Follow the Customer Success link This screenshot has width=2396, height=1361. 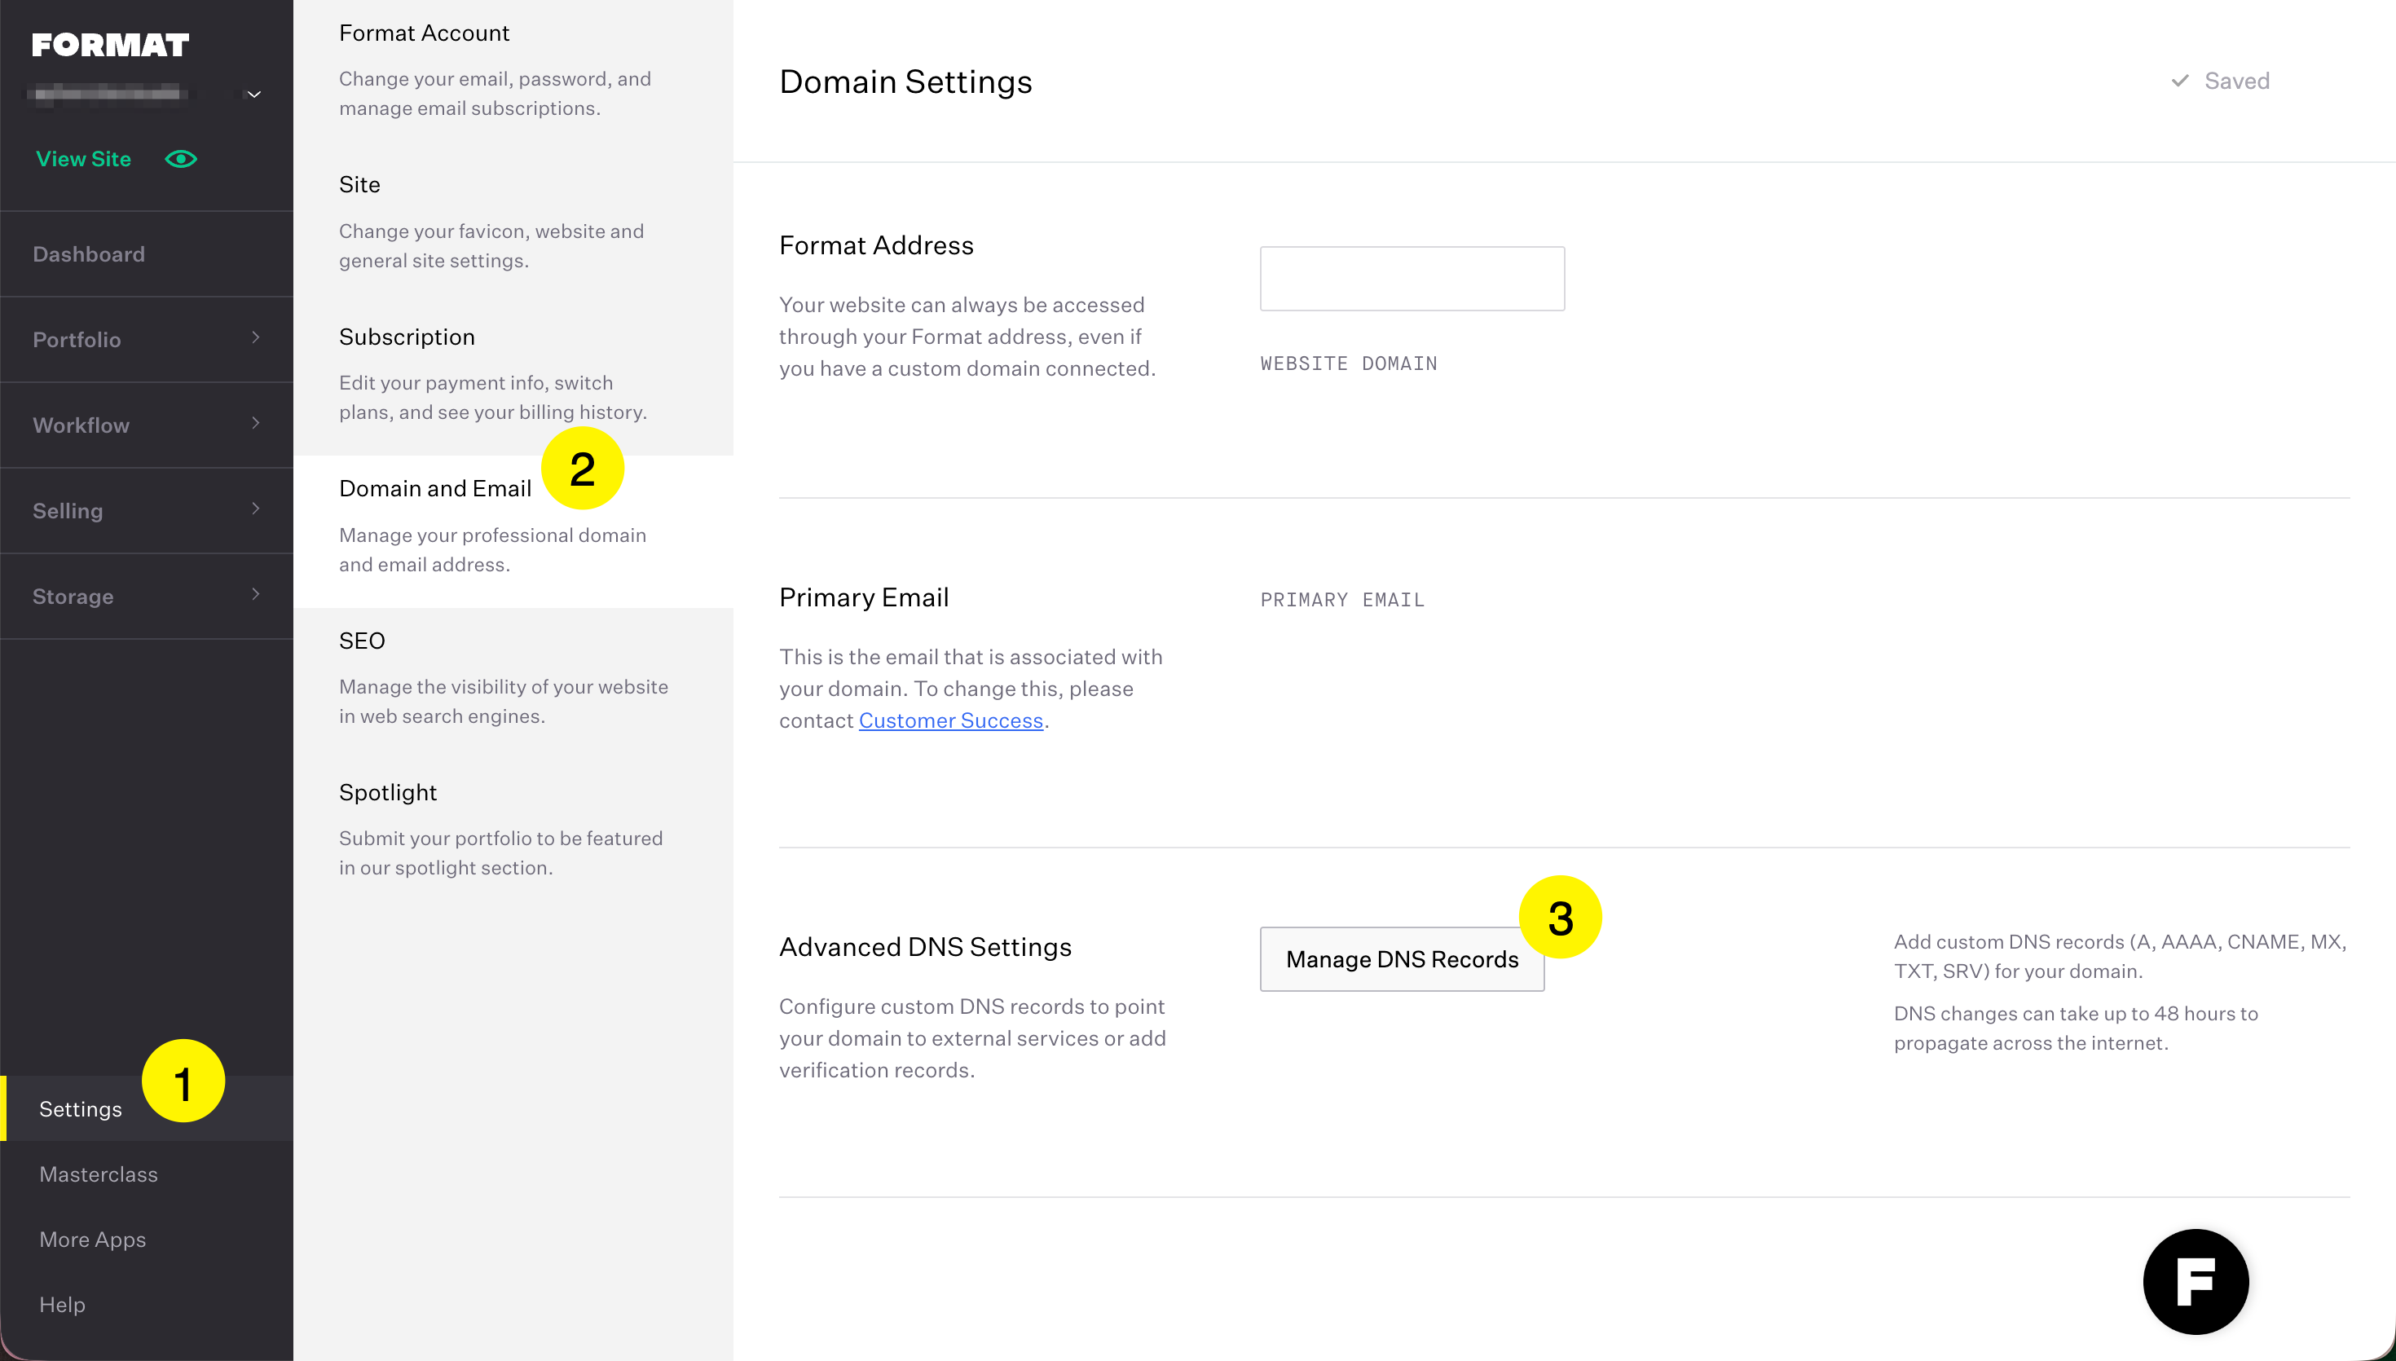tap(950, 720)
